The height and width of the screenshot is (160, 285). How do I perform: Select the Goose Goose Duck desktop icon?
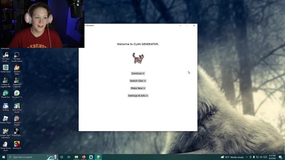point(6,146)
